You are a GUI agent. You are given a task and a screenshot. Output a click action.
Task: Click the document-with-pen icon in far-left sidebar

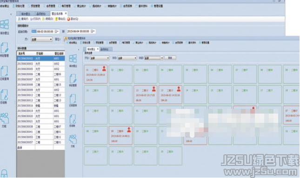(x=4, y=48)
